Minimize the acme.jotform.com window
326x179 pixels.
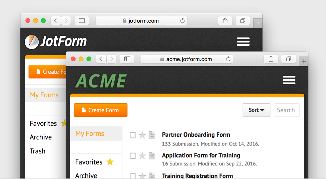81,59
